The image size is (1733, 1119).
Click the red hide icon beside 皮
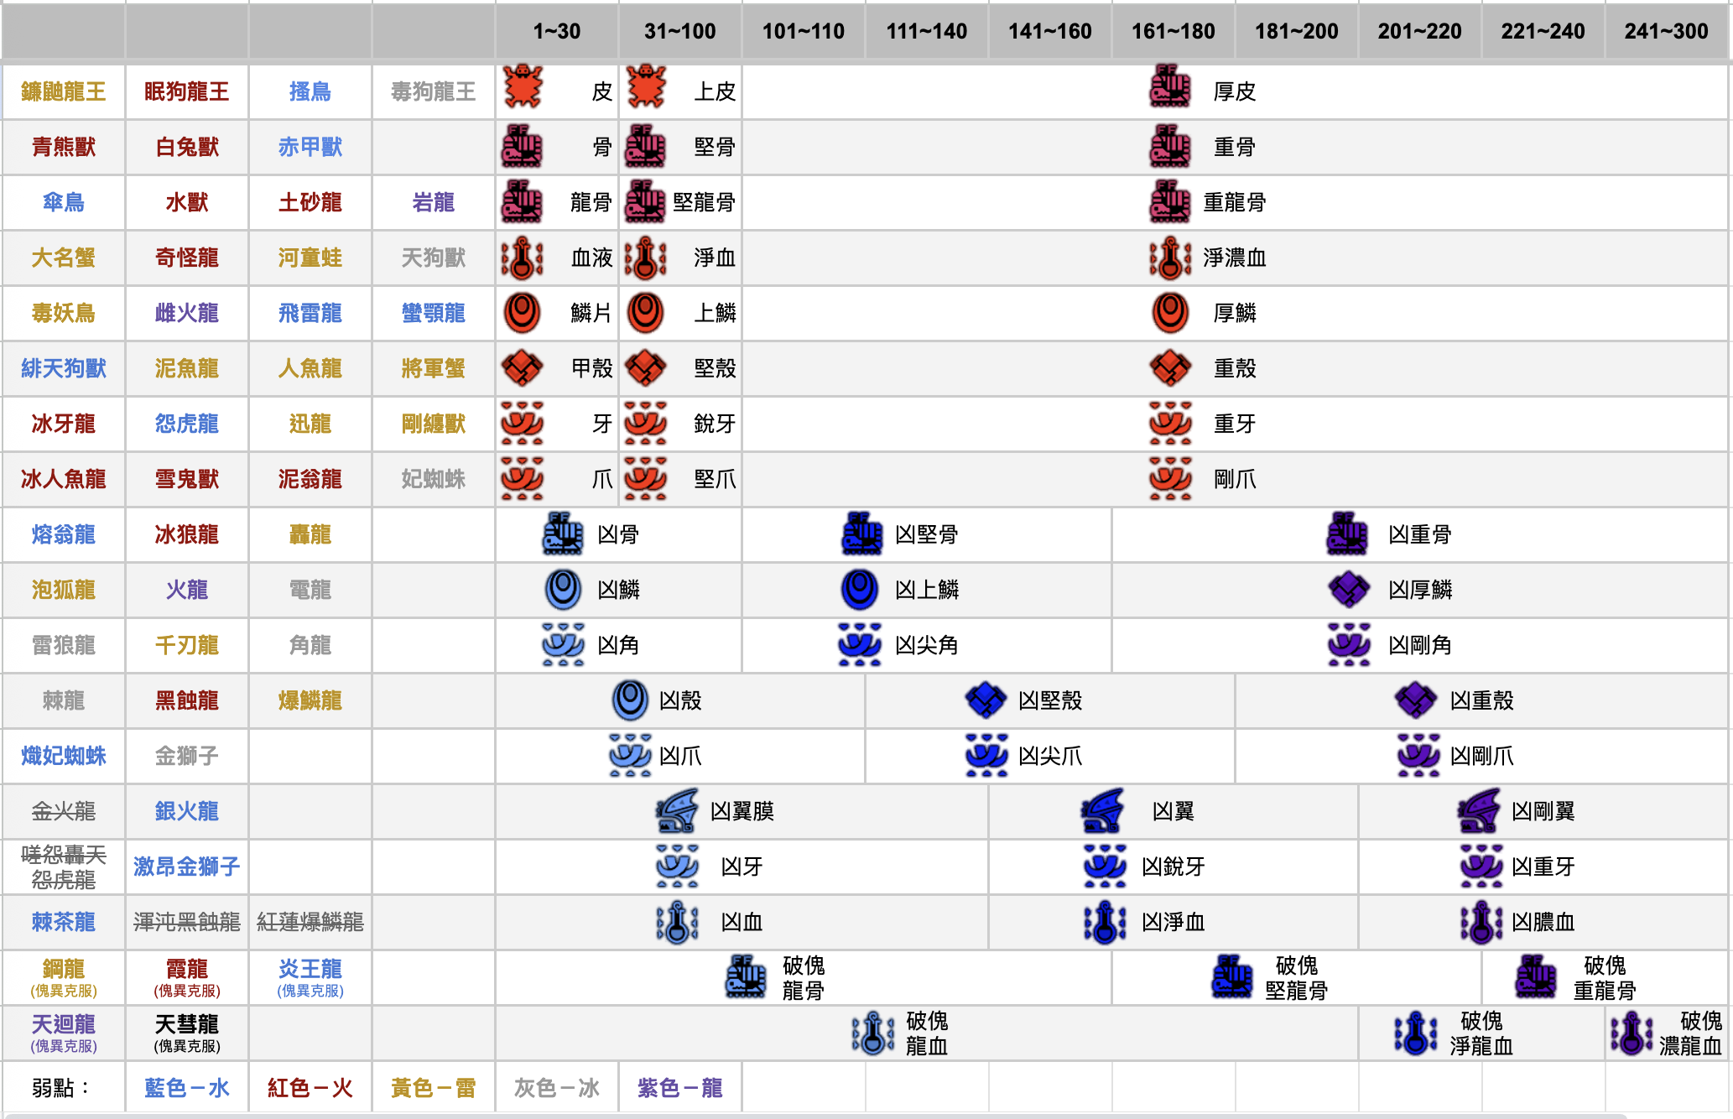pos(523,86)
